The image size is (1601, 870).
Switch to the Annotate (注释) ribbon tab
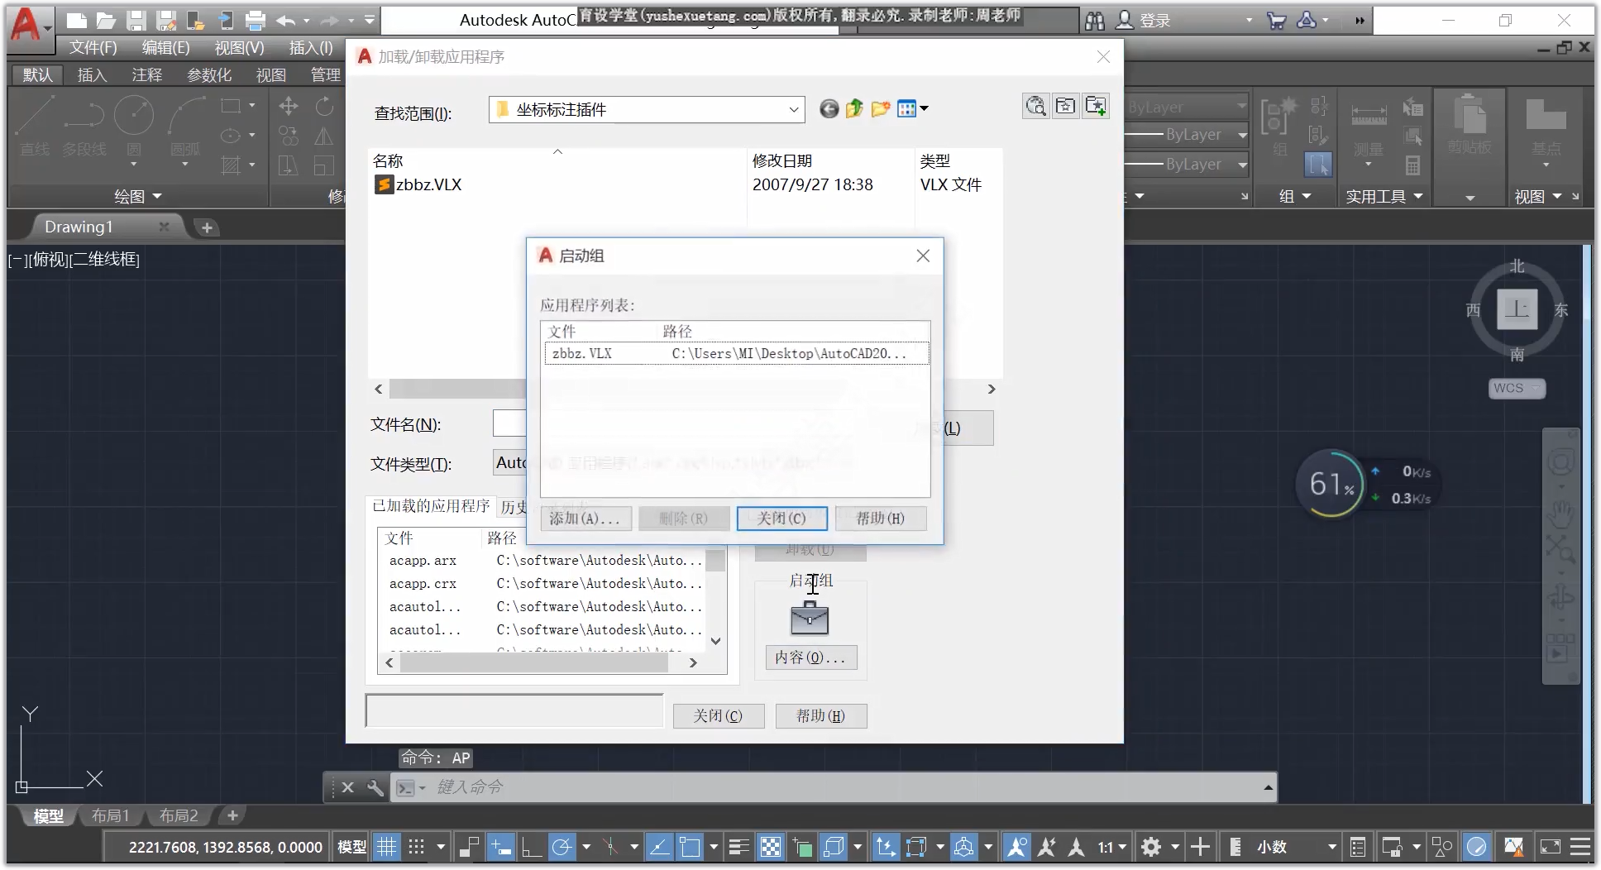click(147, 75)
